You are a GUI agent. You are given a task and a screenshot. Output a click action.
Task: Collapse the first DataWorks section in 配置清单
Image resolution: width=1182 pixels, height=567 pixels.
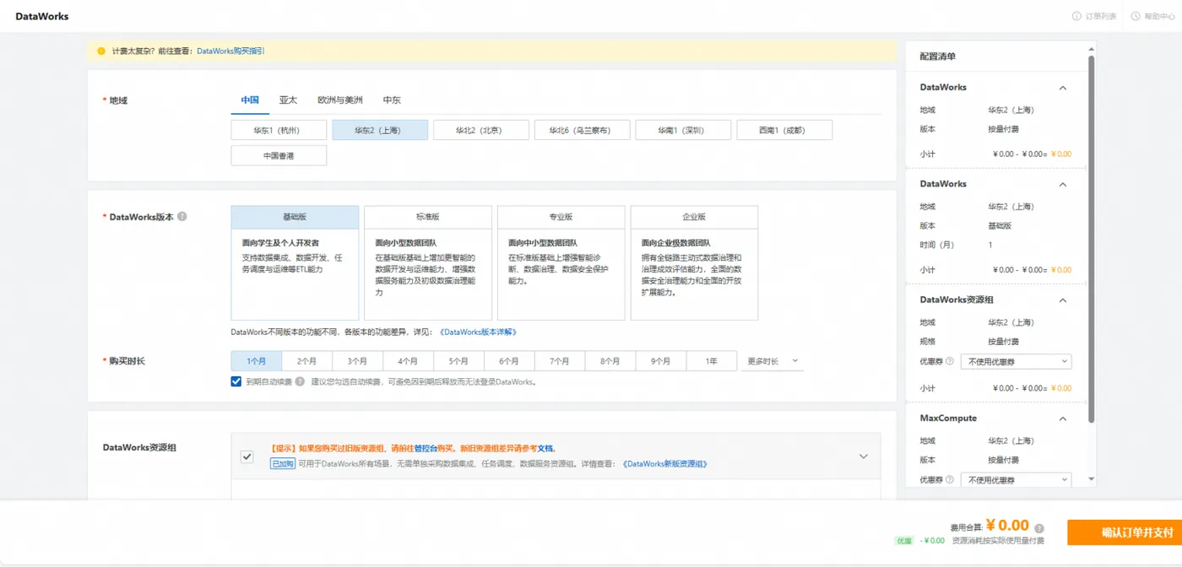(x=1063, y=88)
